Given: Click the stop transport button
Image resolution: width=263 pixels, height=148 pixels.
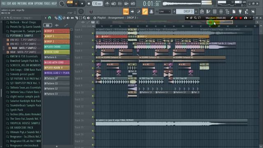Looking at the screenshot, I should click(82, 4).
